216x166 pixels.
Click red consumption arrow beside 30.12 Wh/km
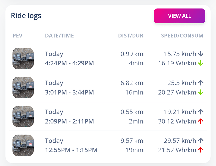(201, 122)
